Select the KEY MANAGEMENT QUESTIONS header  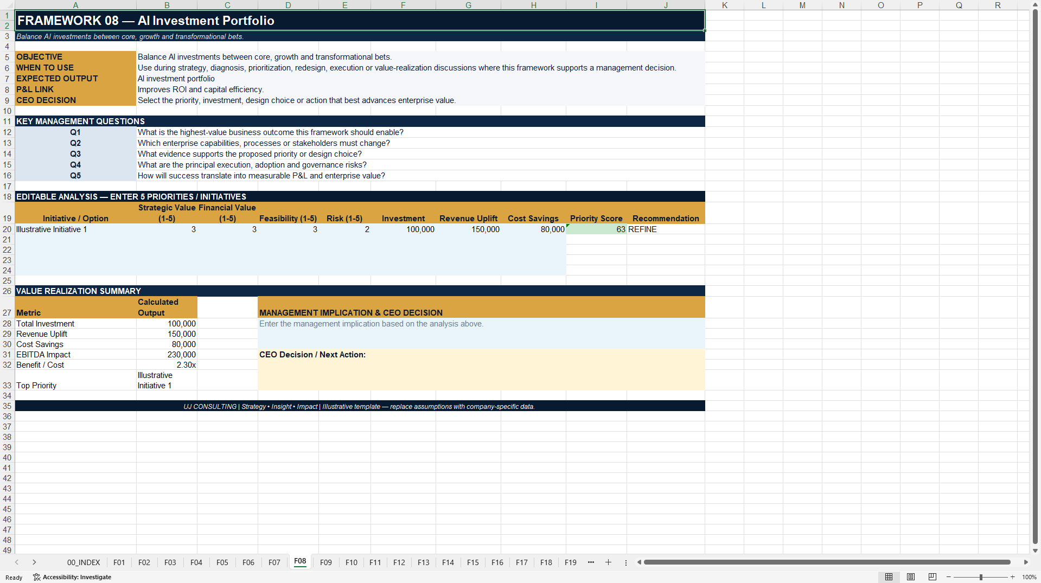[x=360, y=121]
